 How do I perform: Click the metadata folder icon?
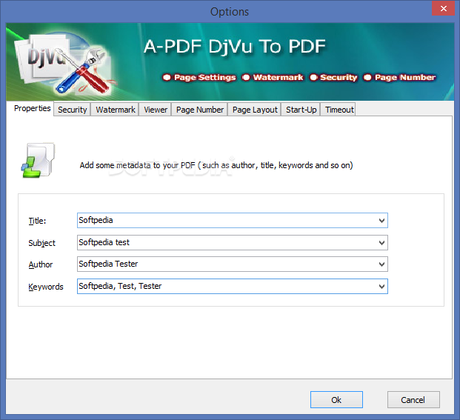[x=38, y=160]
